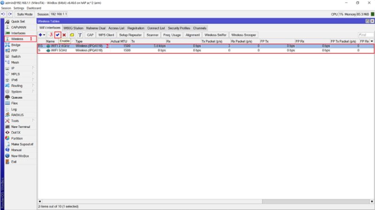Open New Terminal from the sidebar
Viewport: 375px width, 210px height.
pyautogui.click(x=20, y=127)
